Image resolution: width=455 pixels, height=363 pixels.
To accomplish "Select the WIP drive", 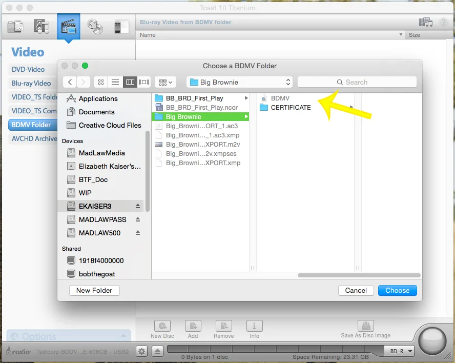I will 85,193.
